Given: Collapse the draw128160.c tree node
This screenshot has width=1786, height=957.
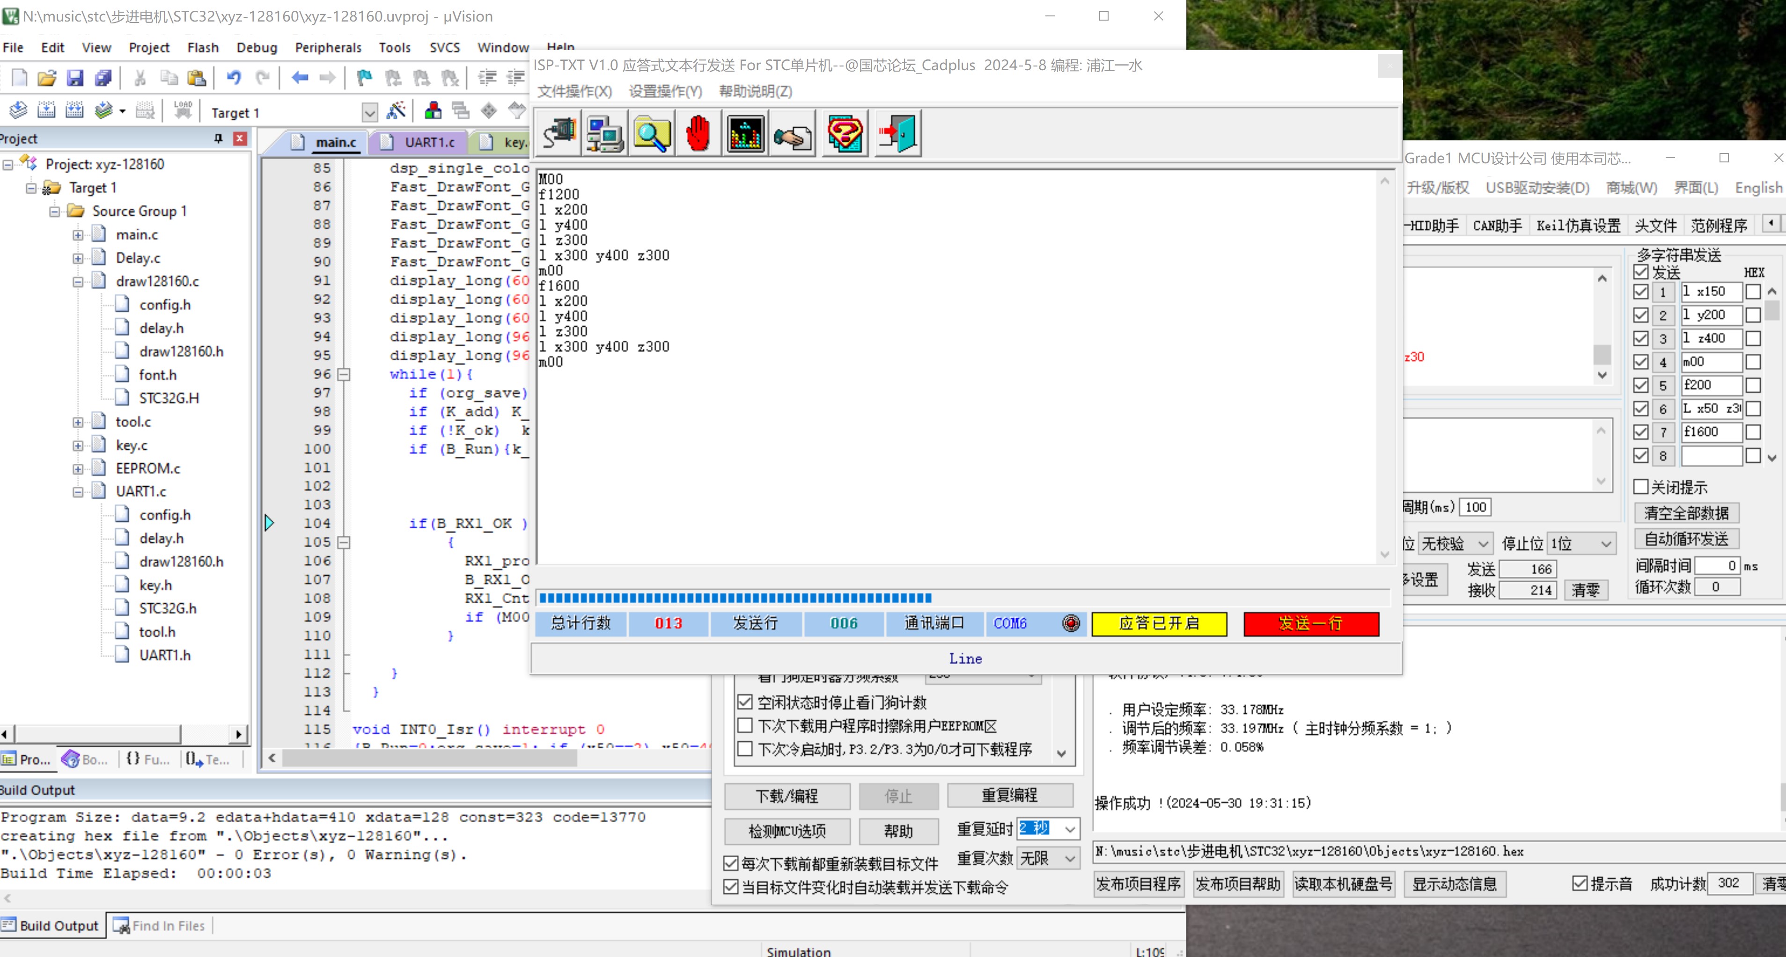Looking at the screenshot, I should click(78, 281).
